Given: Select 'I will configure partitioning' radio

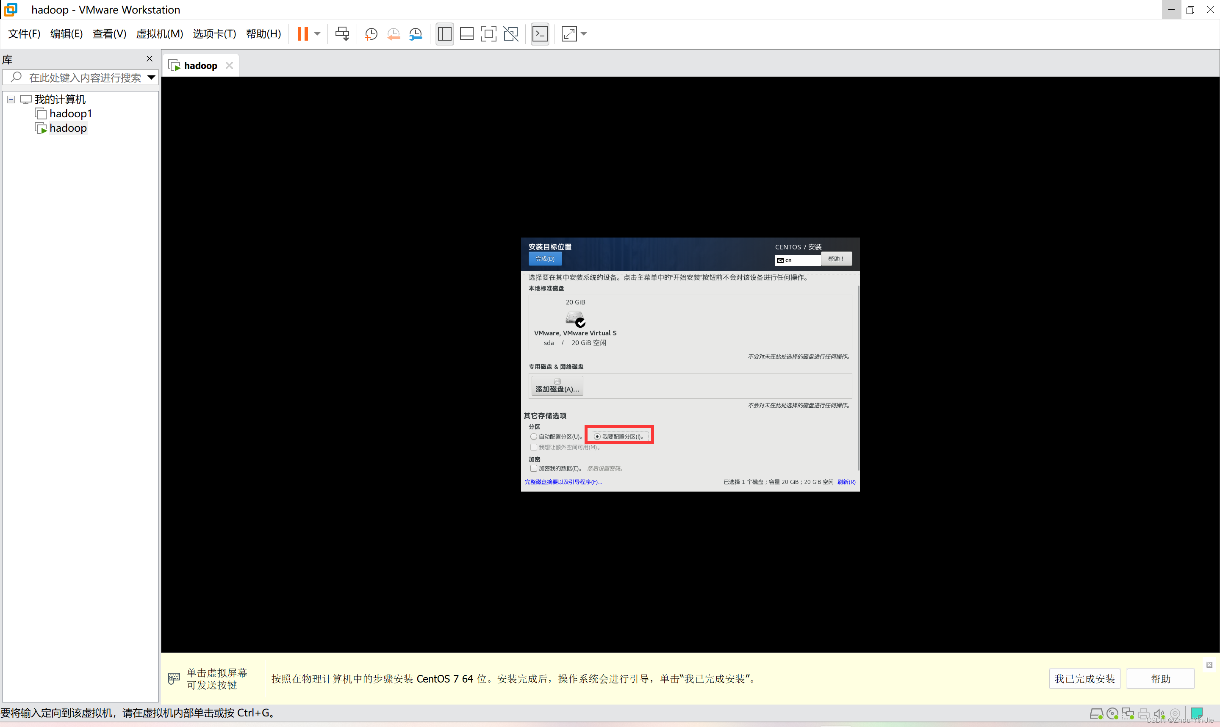Looking at the screenshot, I should click(x=597, y=437).
